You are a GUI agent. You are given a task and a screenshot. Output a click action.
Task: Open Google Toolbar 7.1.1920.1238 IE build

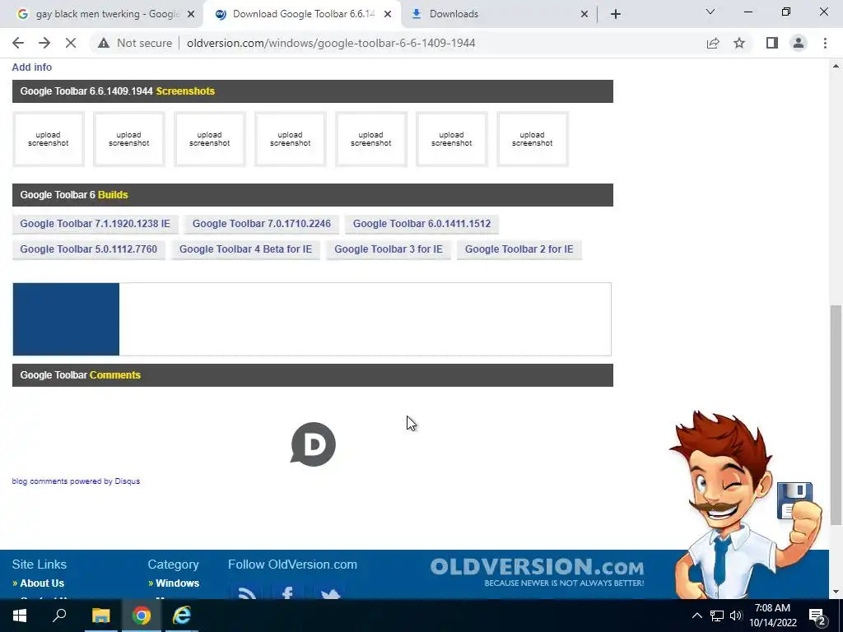click(95, 224)
